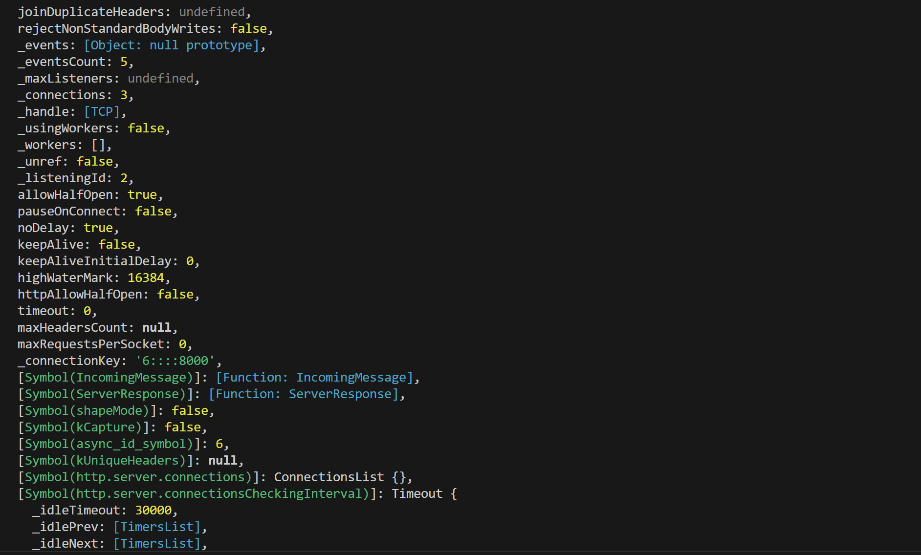Viewport: 921px width, 555px height.
Task: Click 'Timeout {' object opener text
Action: click(x=424, y=494)
